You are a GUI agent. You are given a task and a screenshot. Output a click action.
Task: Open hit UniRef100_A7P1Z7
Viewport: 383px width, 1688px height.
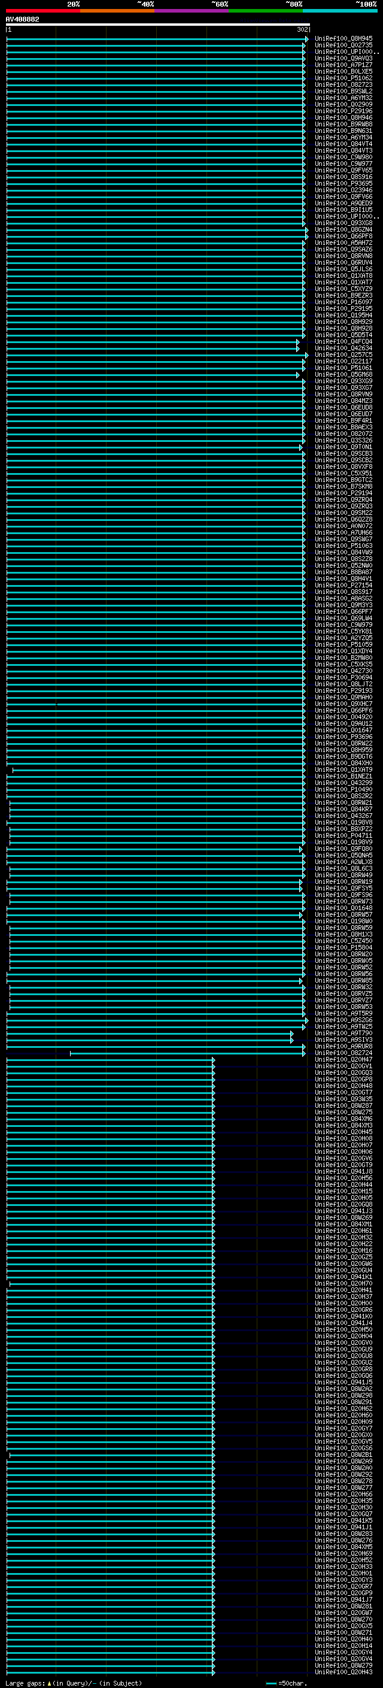click(x=344, y=65)
